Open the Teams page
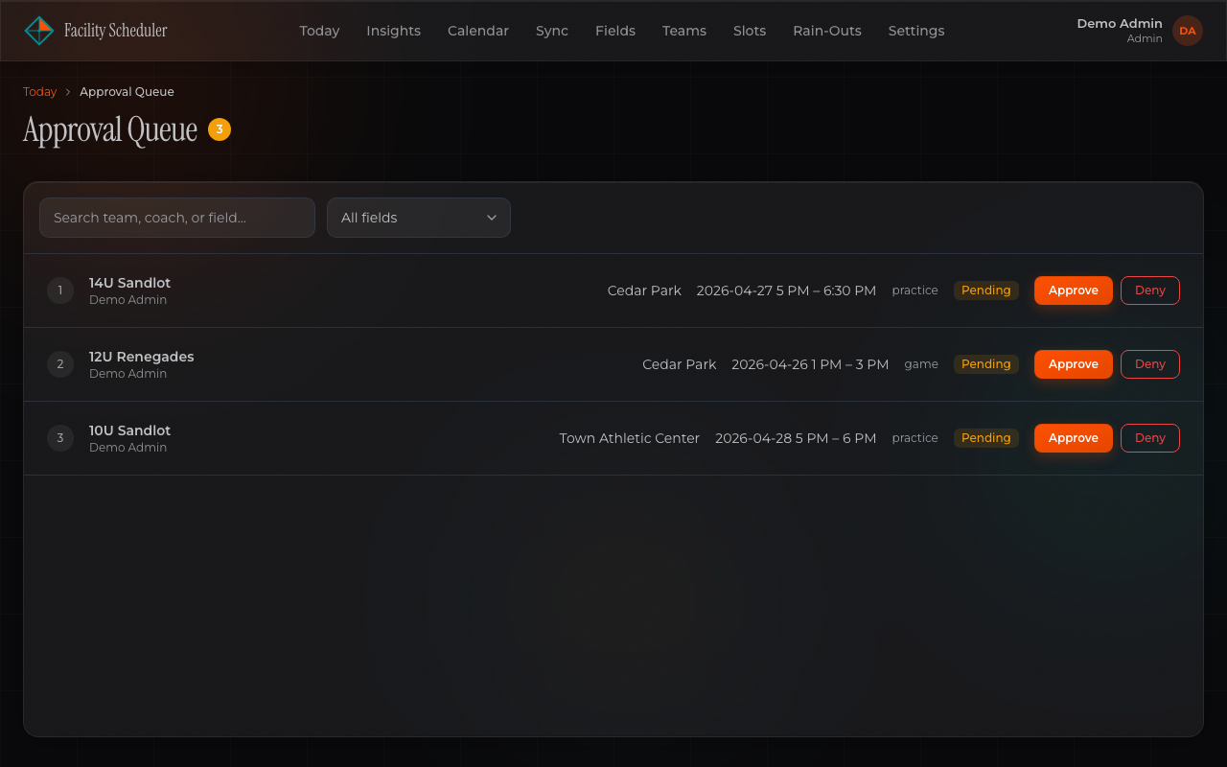 (x=684, y=31)
